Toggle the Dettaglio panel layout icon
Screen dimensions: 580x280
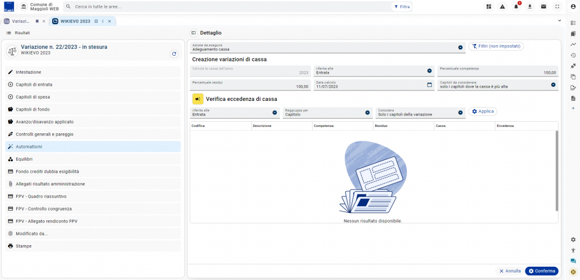click(x=194, y=33)
